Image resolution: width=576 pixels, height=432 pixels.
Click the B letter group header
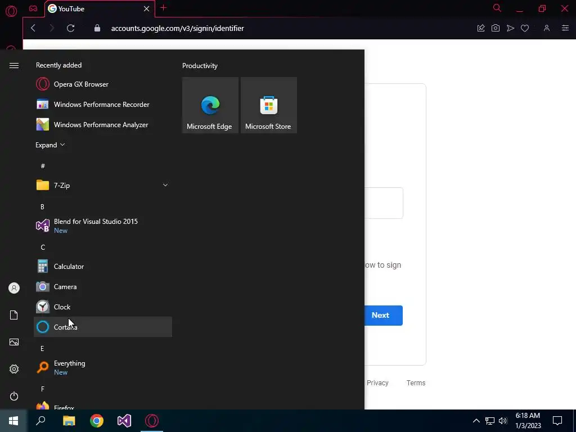(x=42, y=207)
